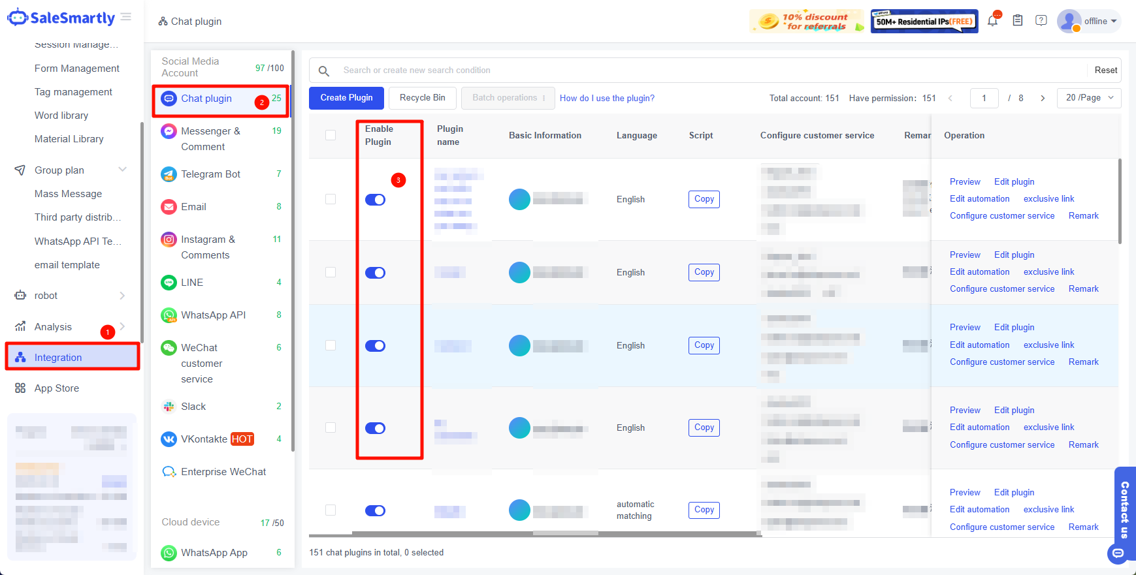Click the Telegram Bot icon
The height and width of the screenshot is (575, 1136).
[169, 174]
